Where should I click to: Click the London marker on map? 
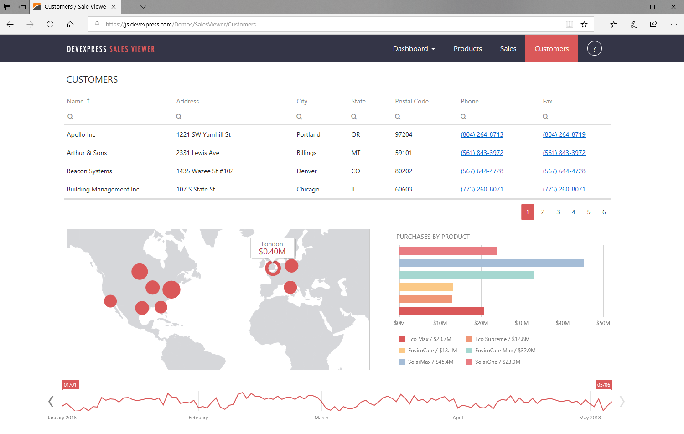(273, 268)
